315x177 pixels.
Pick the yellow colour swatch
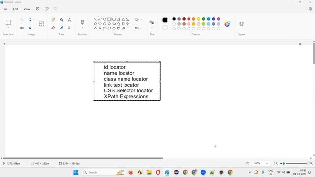[199, 19]
